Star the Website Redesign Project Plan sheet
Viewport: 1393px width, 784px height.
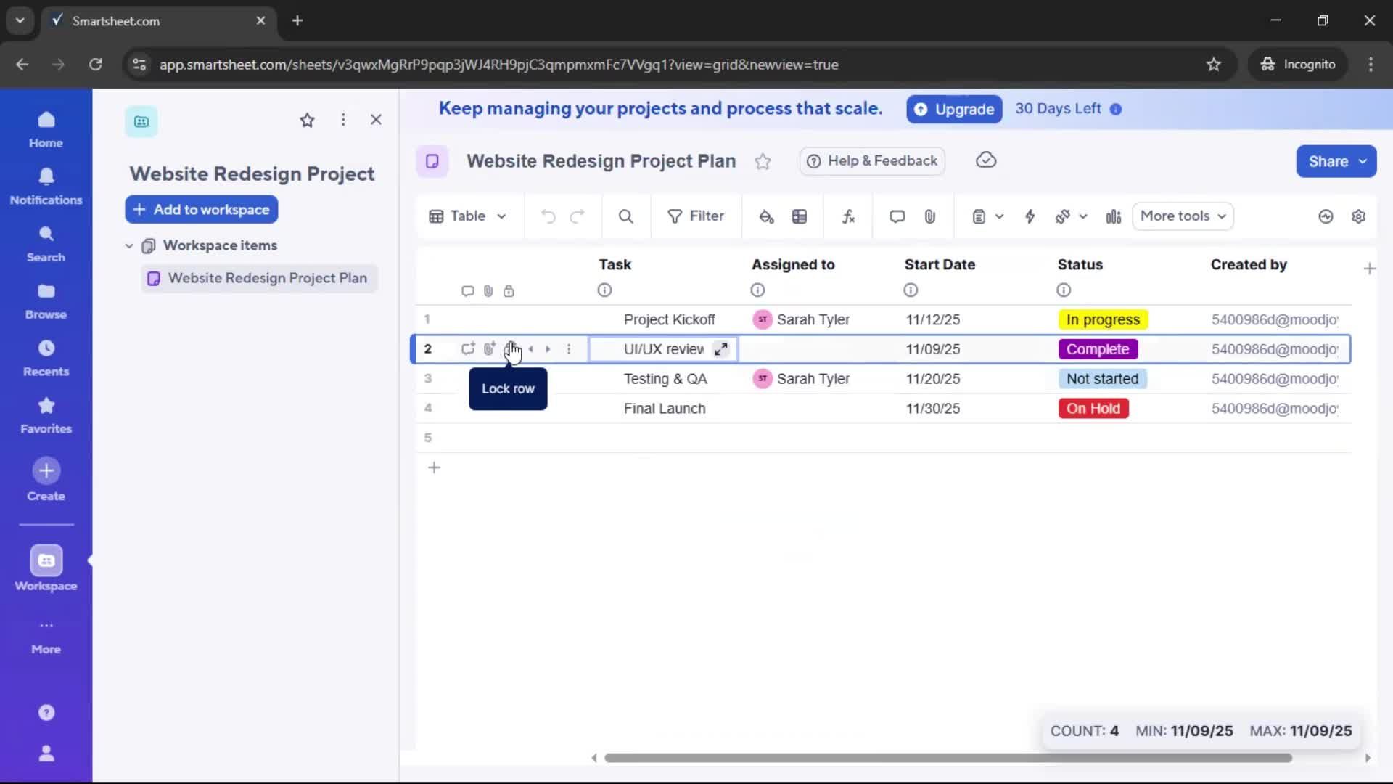point(763,161)
